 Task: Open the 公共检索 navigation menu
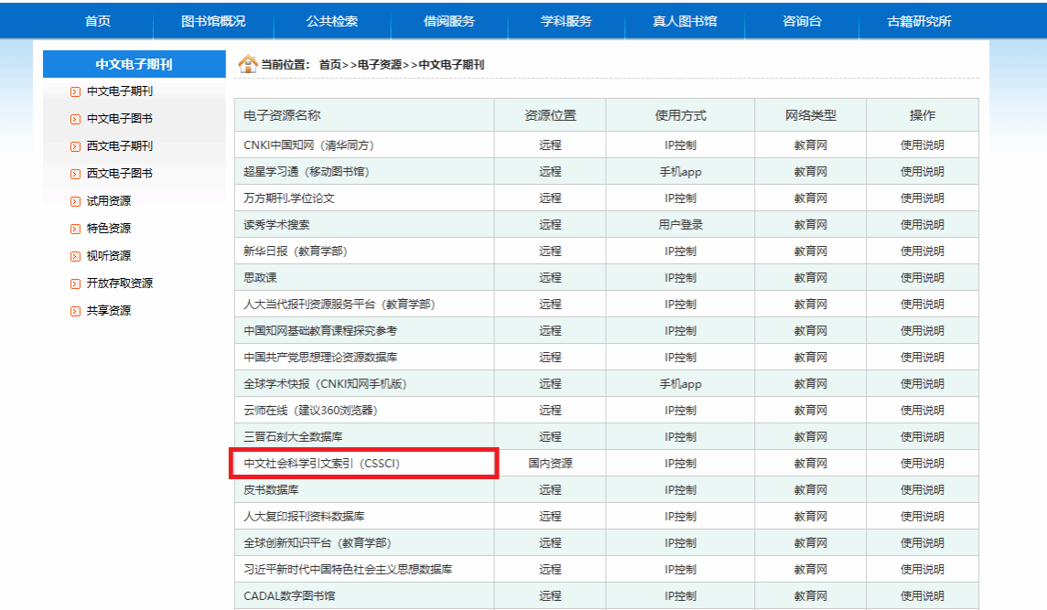[331, 21]
